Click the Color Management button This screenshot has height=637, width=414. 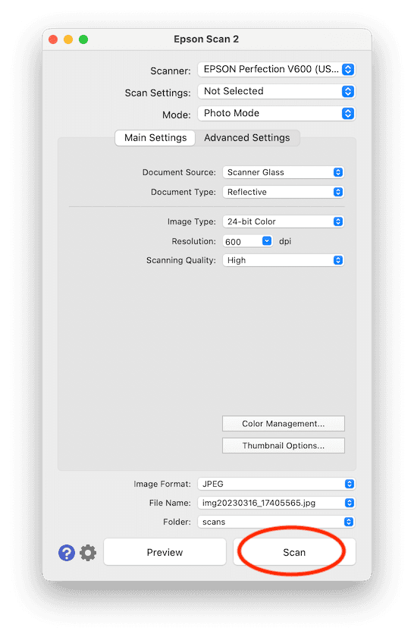click(x=283, y=423)
